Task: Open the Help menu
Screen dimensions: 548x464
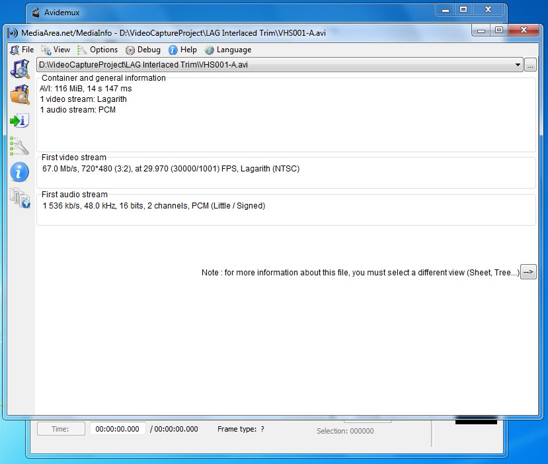Action: (x=182, y=50)
